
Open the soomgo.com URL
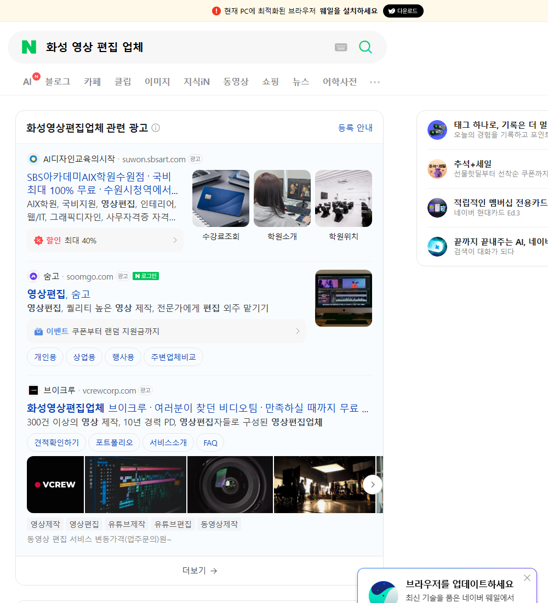pyautogui.click(x=90, y=276)
